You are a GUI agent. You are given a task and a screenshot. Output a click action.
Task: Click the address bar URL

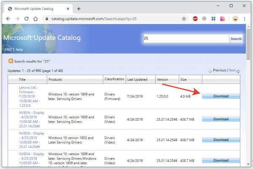pyautogui.click(x=94, y=19)
